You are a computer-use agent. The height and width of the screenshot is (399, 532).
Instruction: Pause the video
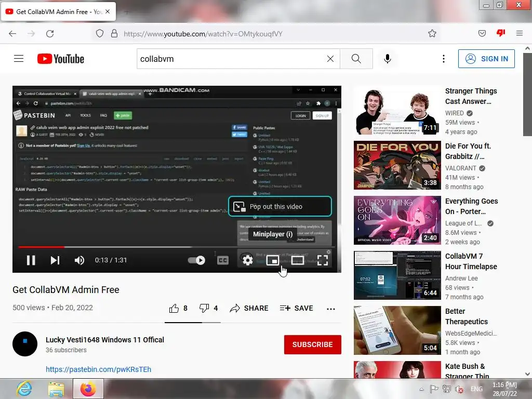pyautogui.click(x=31, y=260)
